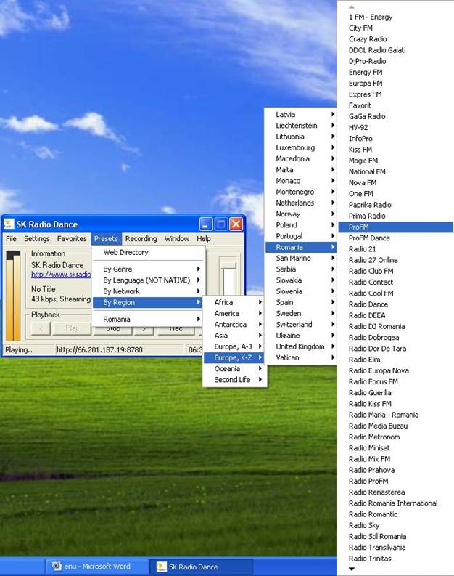Click the Microsoft Word taskbar icon
The image size is (454, 576).
click(x=57, y=566)
